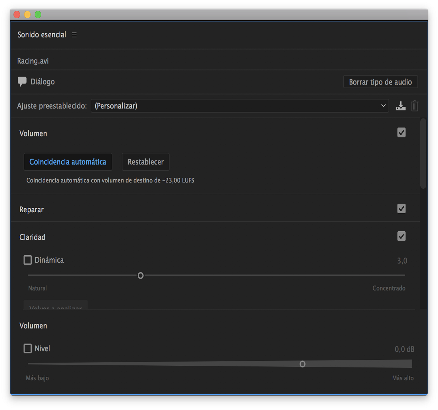Minimize window with the yellow button
Viewport: 438px width, 410px height.
[x=27, y=15]
